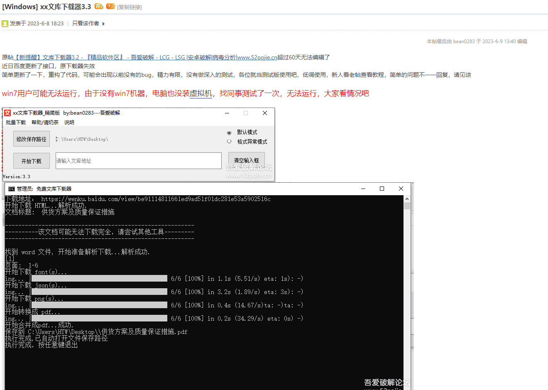Click the downloader window title xx文库下载器_精简版
Image resolution: width=548 pixels, height=390 pixels.
tap(66, 113)
